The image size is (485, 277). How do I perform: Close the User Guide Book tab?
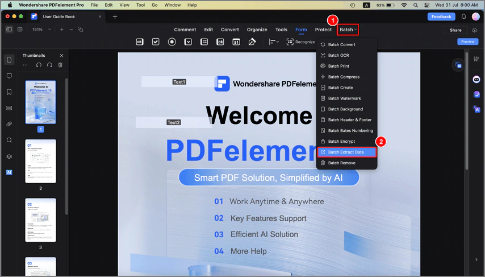coord(100,16)
